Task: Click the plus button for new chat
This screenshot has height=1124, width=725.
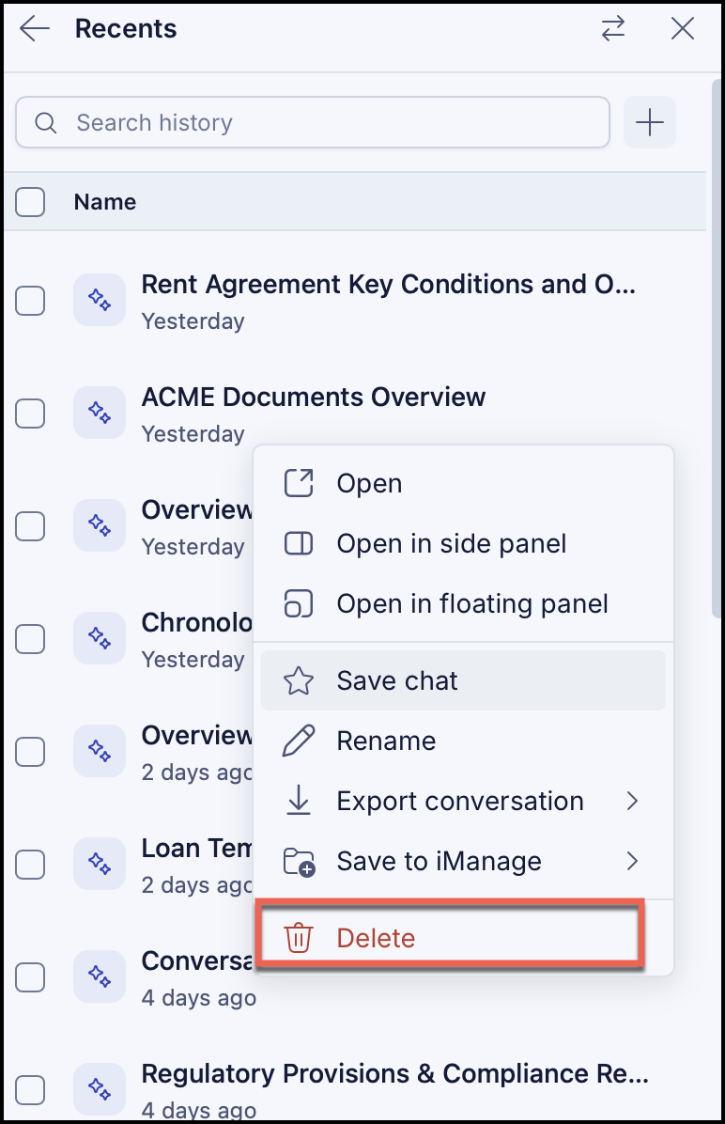Action: tap(650, 122)
